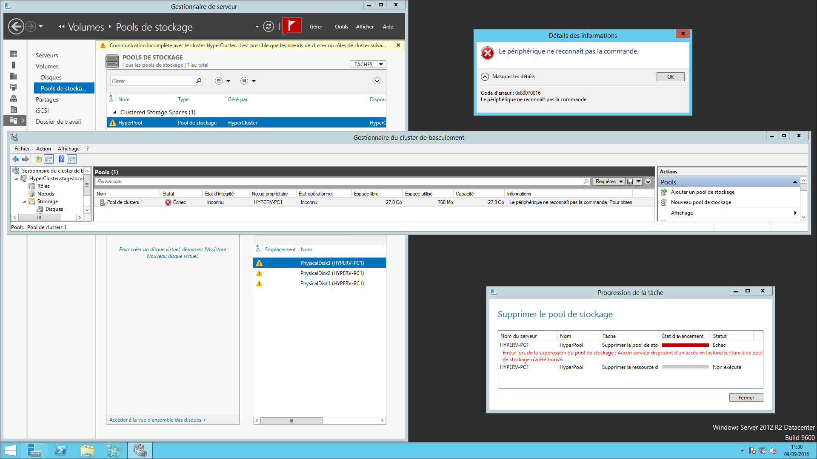Refresh the Server Manager view

[x=268, y=26]
